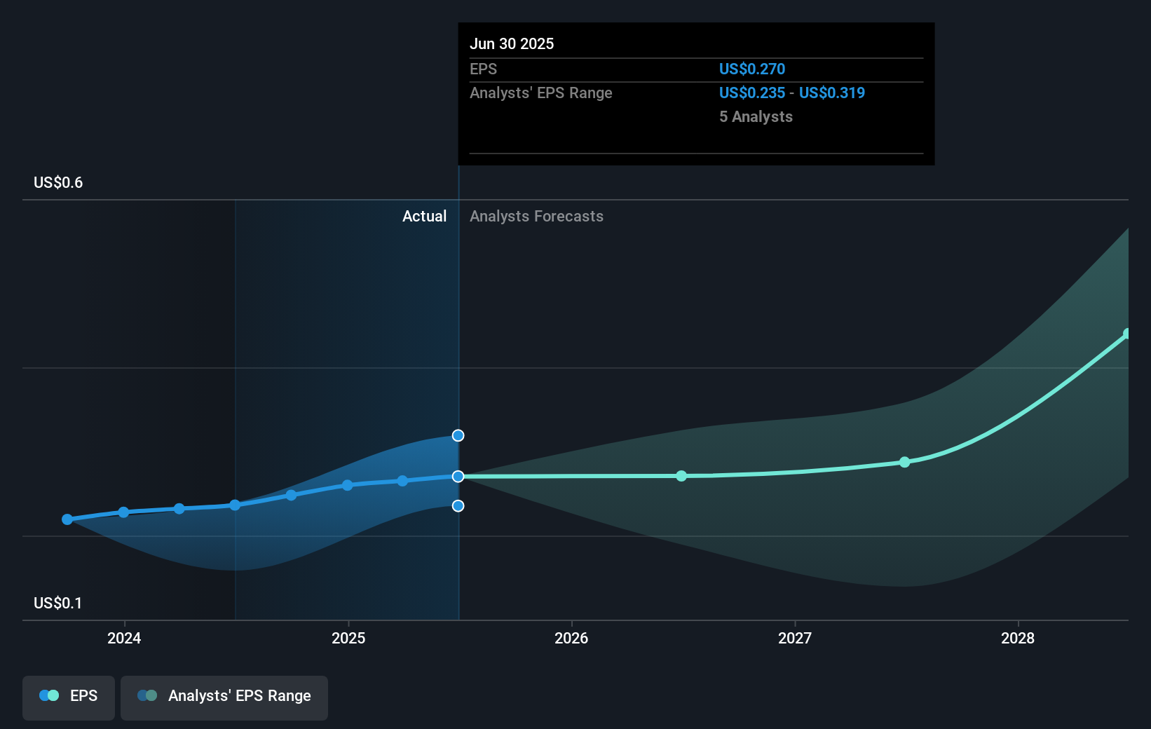Toggle visibility of the Actual region label
Image resolution: width=1151 pixels, height=729 pixels.
coord(424,216)
